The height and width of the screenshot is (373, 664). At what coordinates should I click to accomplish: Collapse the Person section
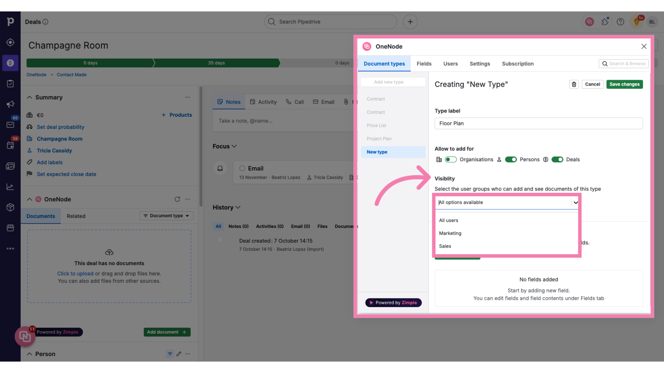(29, 354)
